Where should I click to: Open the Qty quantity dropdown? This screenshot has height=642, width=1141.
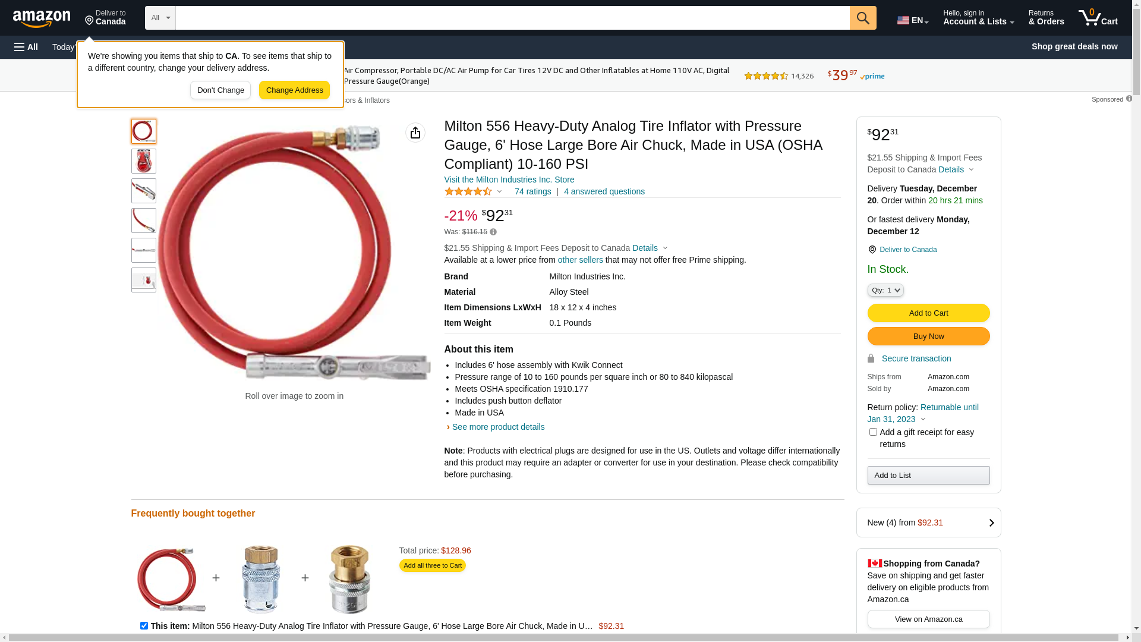click(885, 290)
